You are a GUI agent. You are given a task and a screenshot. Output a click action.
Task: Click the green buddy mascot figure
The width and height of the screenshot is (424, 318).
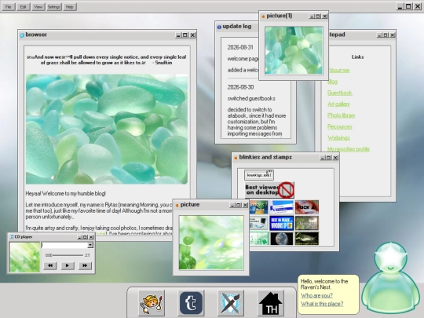point(391,279)
